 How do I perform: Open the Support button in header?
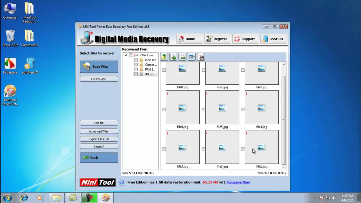pyautogui.click(x=245, y=39)
